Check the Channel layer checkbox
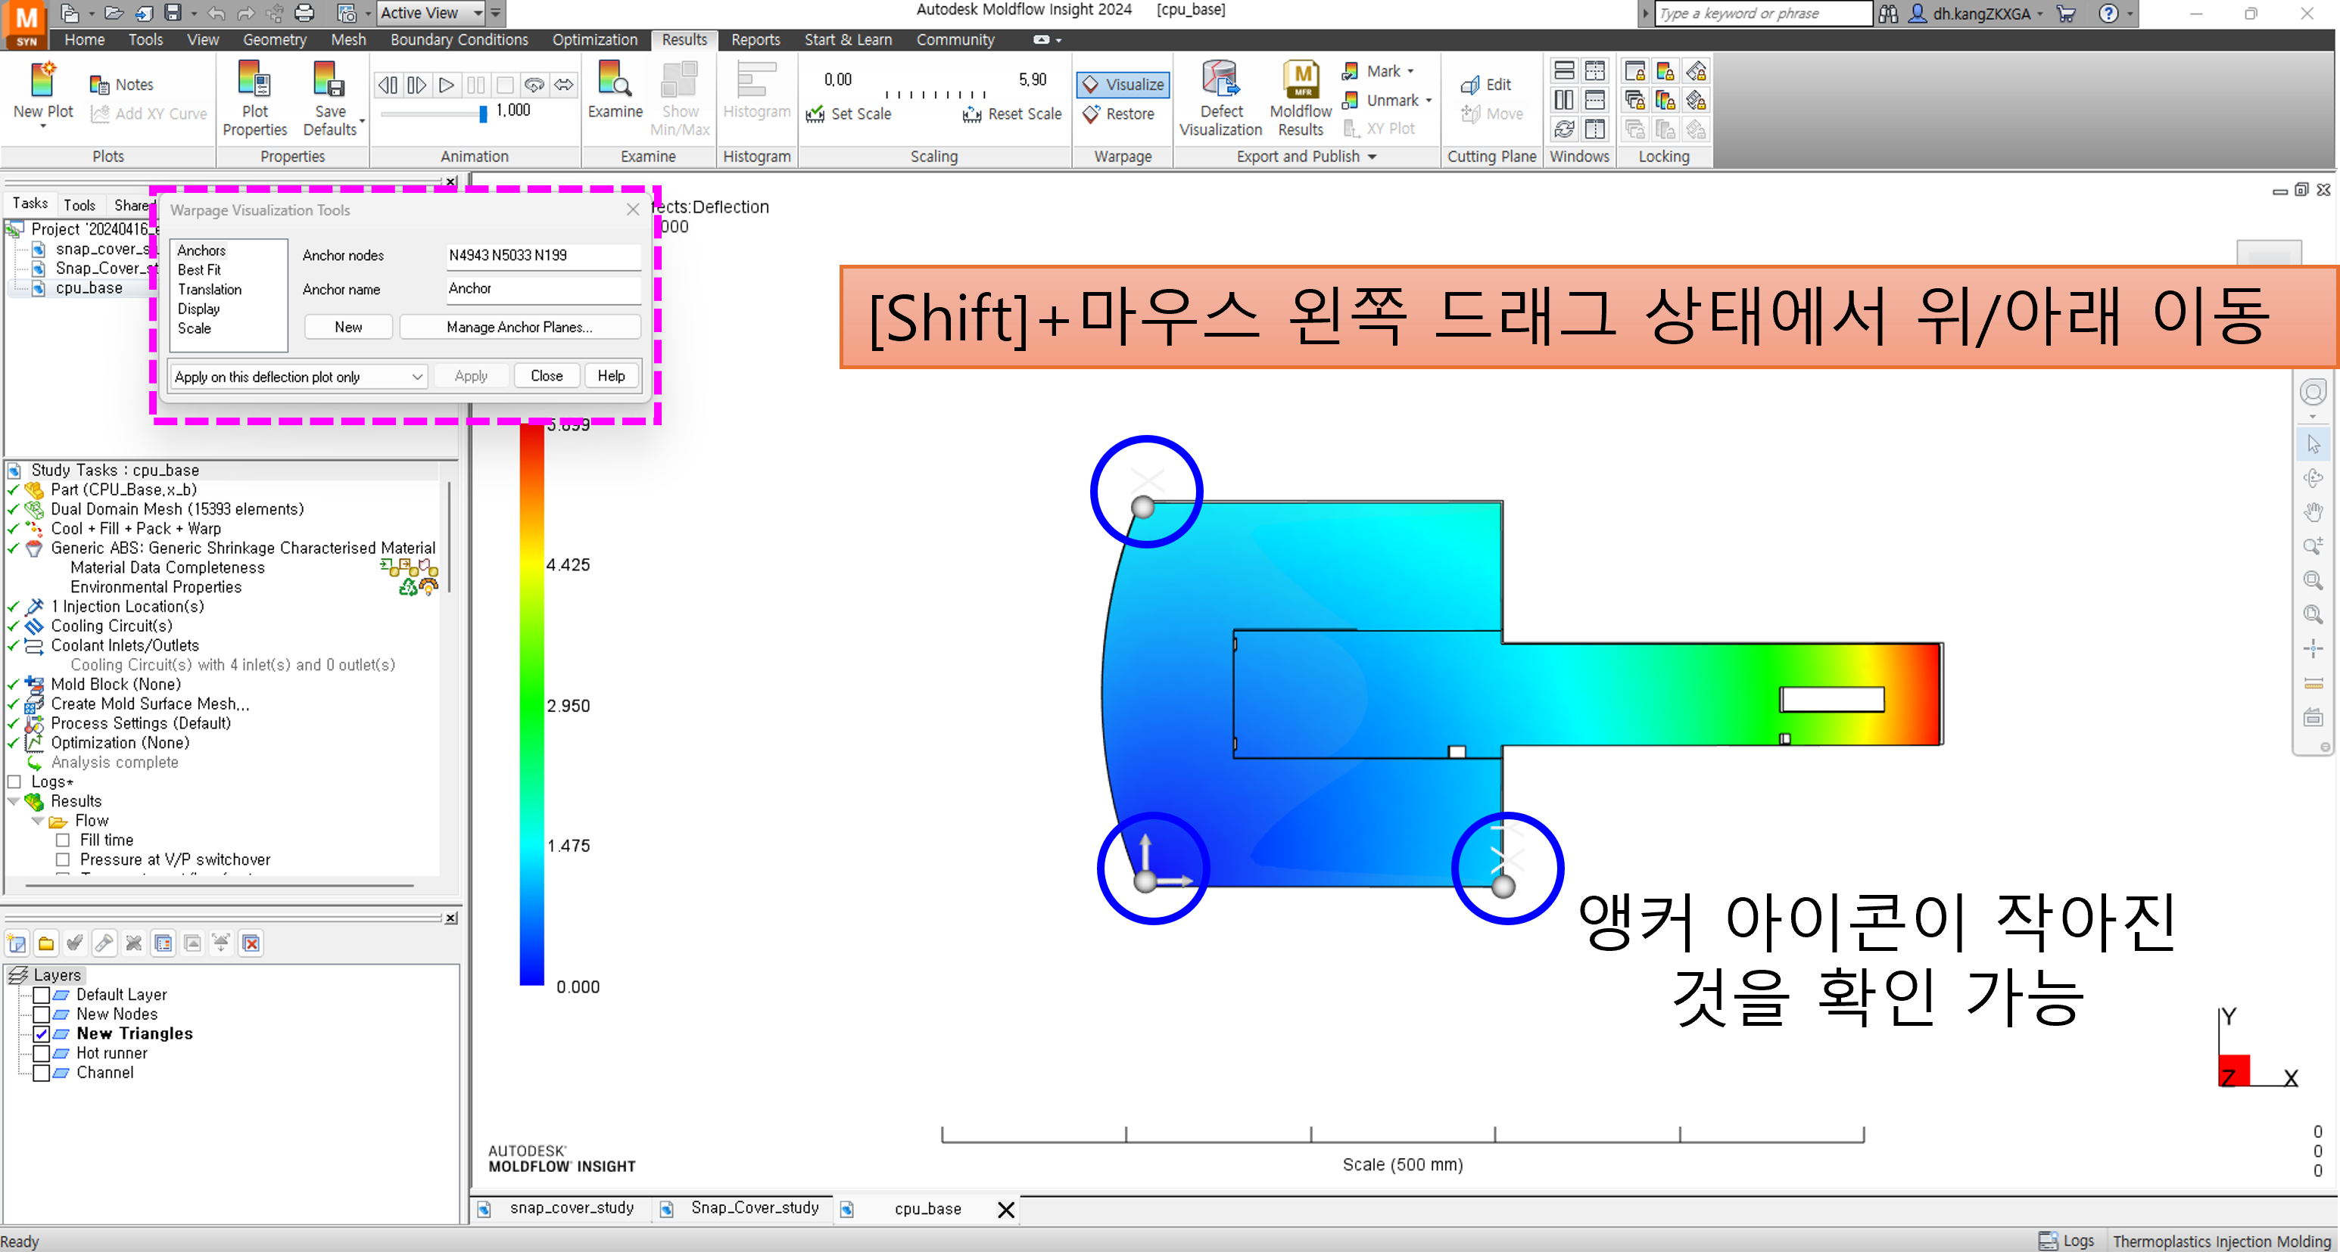Screen dimensions: 2340x1252 pos(41,1072)
